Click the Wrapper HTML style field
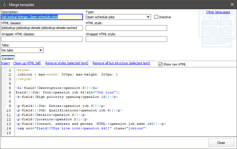Screen dimensions: 237x149 coord(126,39)
